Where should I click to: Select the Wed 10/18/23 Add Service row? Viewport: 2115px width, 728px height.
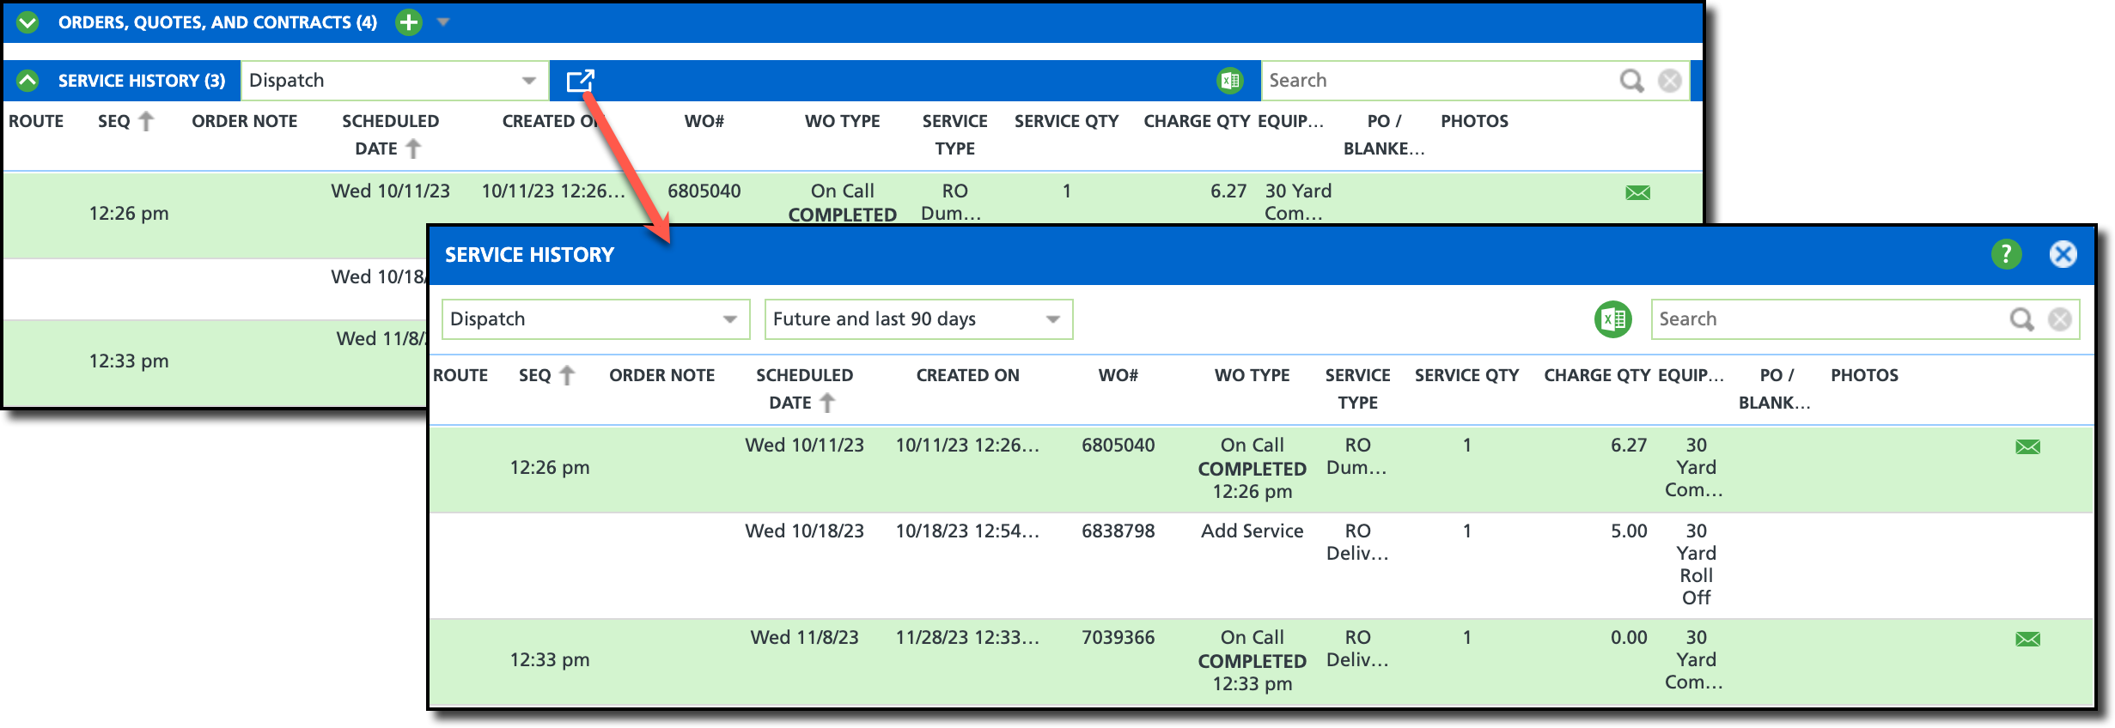coord(1261,565)
